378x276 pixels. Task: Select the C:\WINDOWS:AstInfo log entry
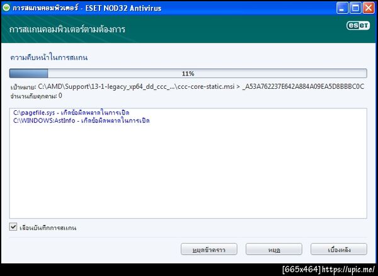tap(81, 120)
